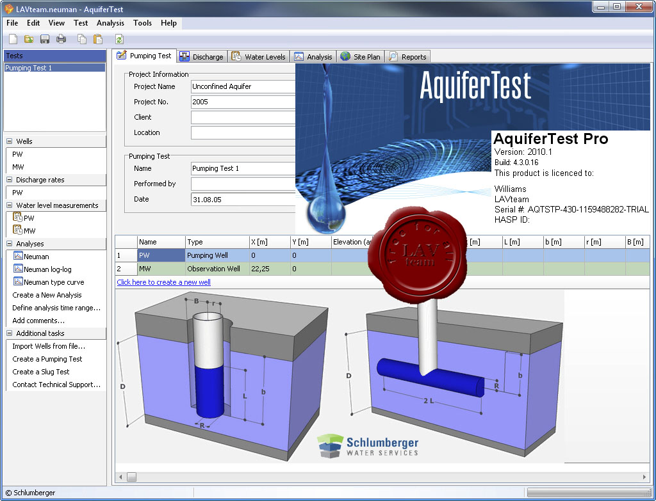This screenshot has height=501, width=656.
Task: Click the Project Name input field
Action: pyautogui.click(x=243, y=86)
